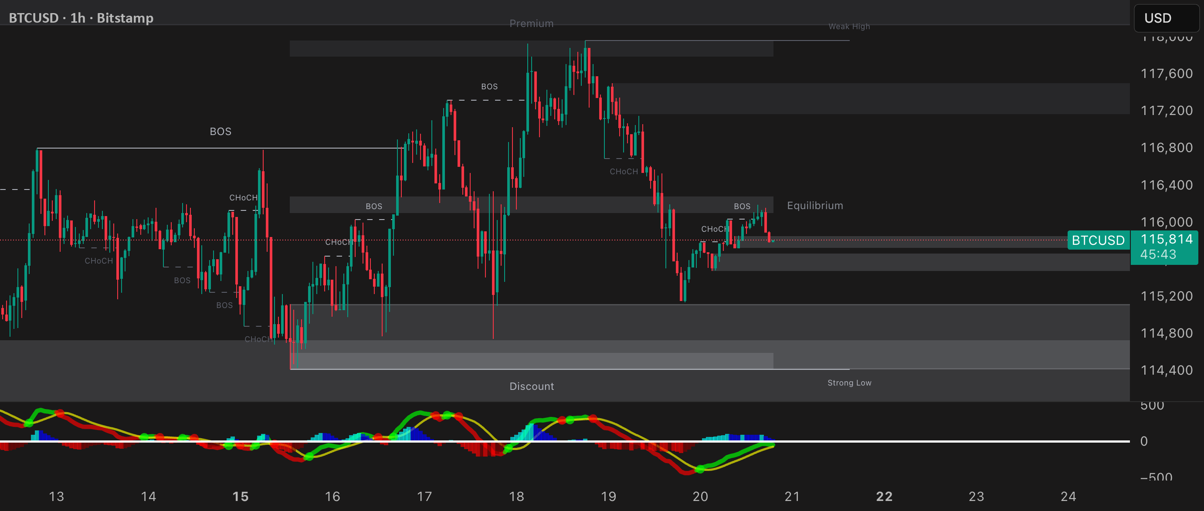Click the date 15 on time axis

tap(240, 497)
